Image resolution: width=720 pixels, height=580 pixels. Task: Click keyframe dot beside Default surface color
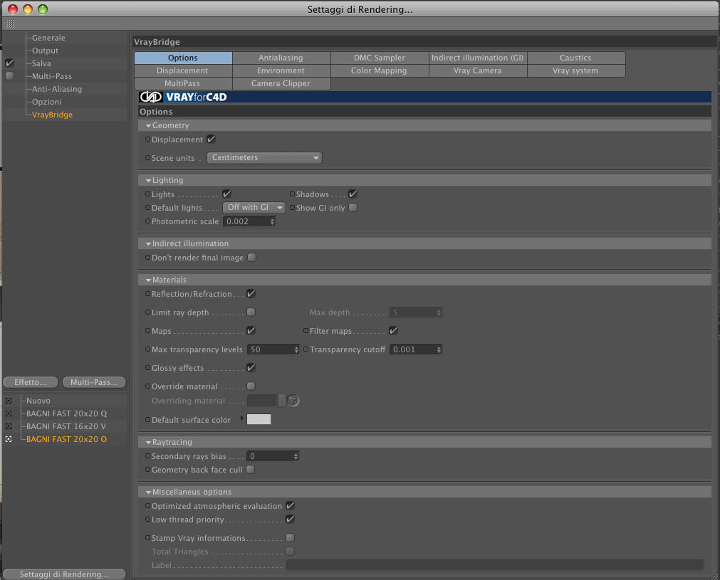(147, 419)
